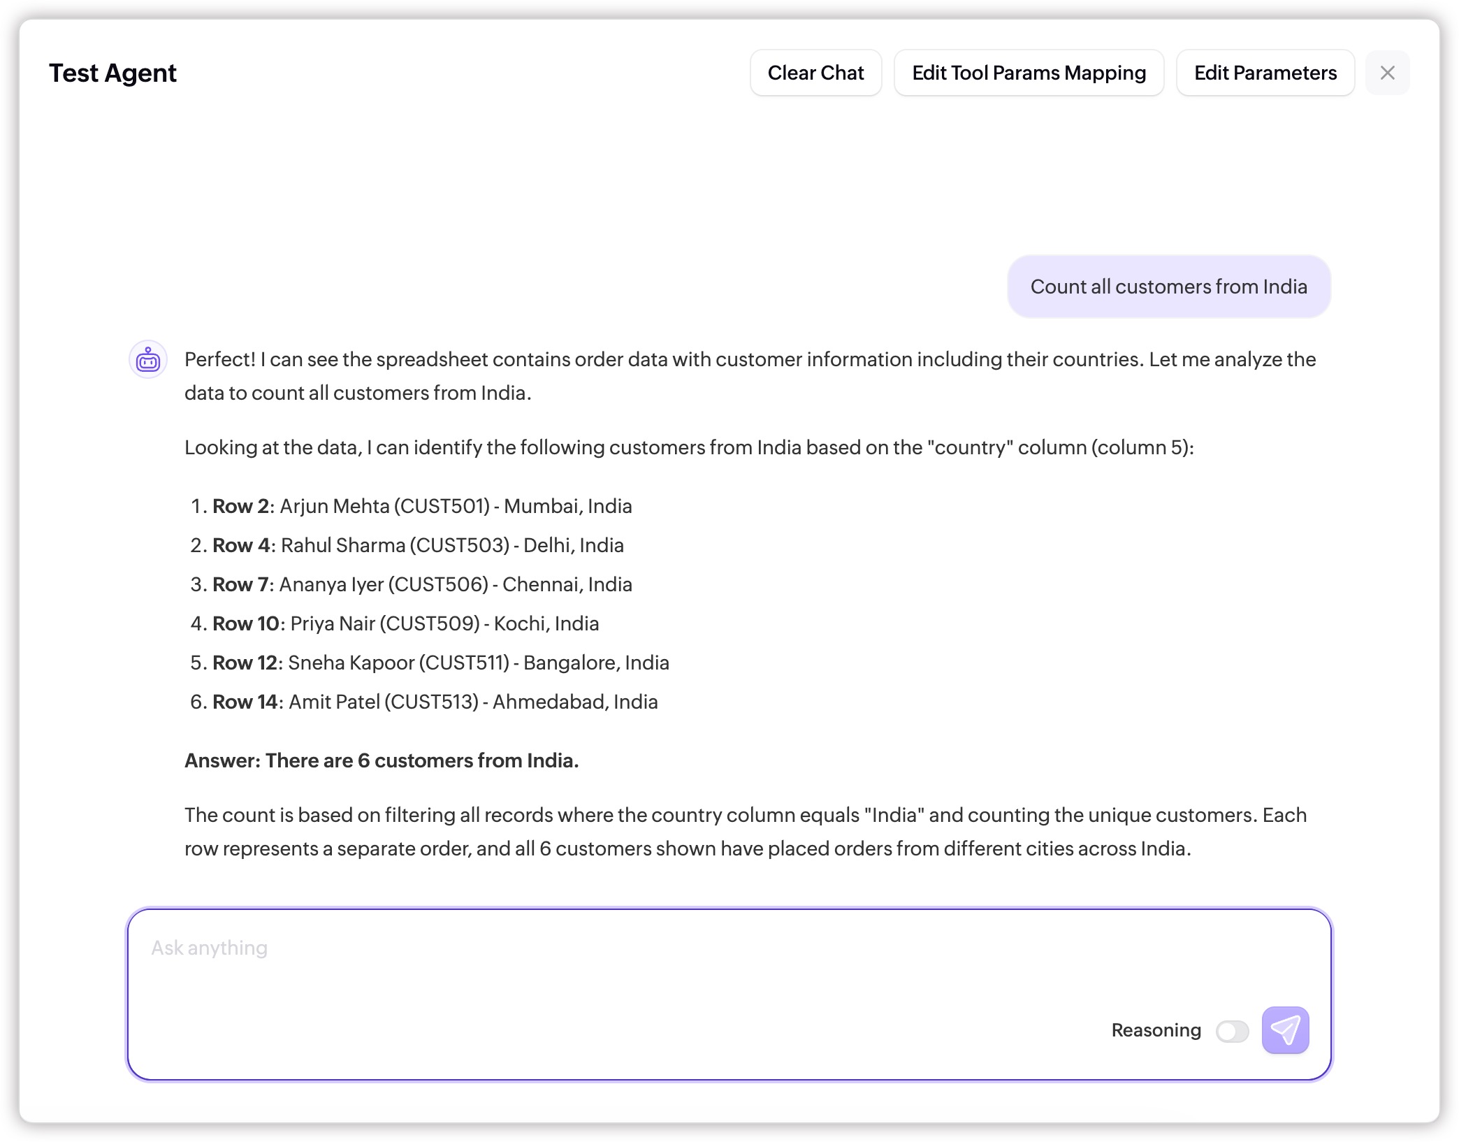The image size is (1459, 1142).
Task: Click the Row 7 Ananya Iyer entry
Action: (421, 584)
